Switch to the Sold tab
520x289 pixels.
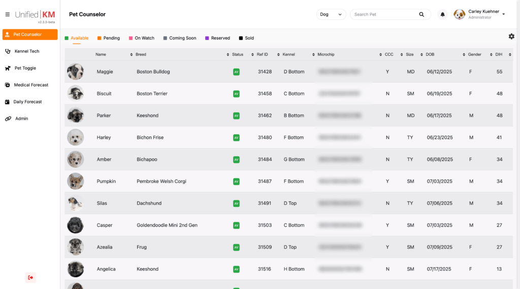[x=246, y=38]
